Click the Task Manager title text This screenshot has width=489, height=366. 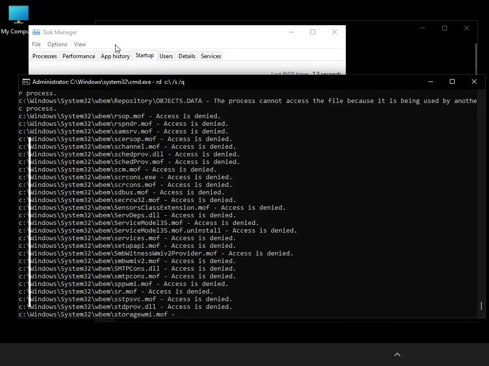[60, 32]
